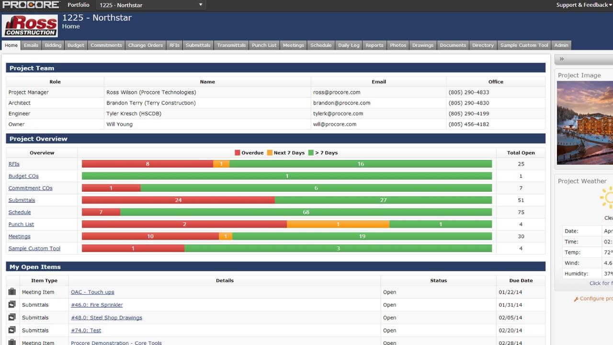
Task: Open the Submittals overview link
Action: coord(22,200)
